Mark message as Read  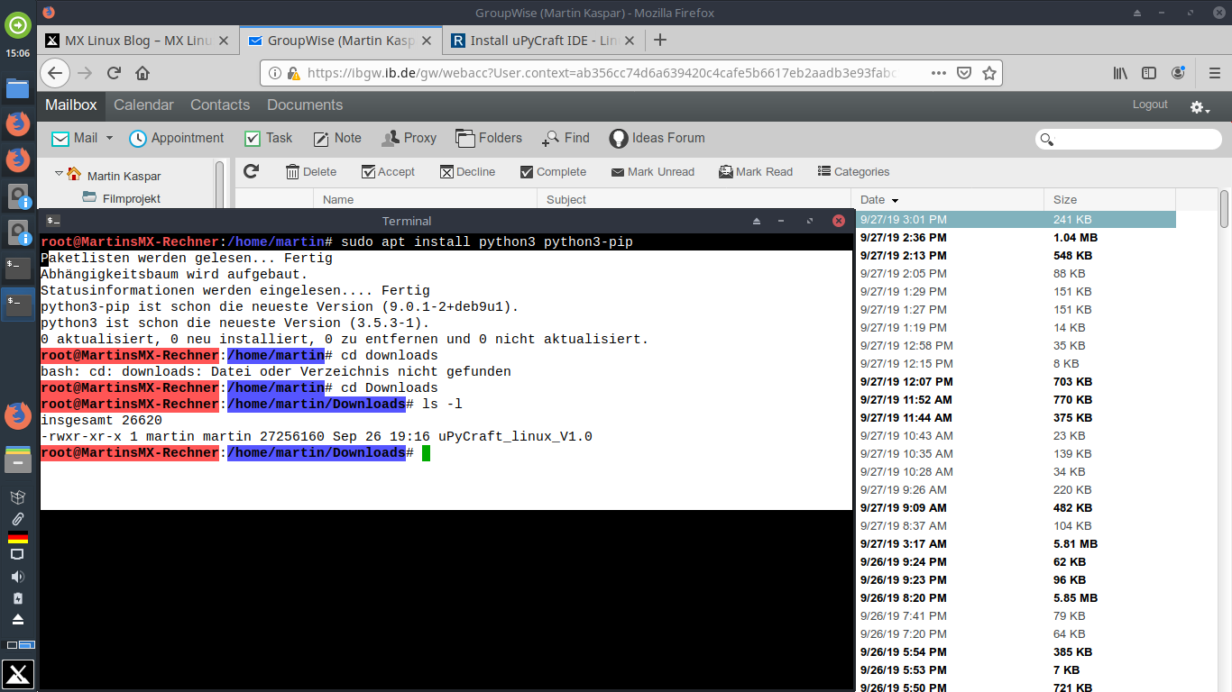click(756, 171)
